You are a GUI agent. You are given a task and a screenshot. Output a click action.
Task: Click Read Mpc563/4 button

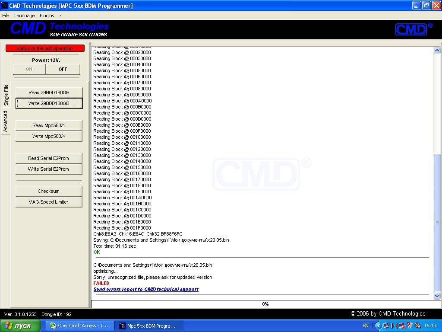(49, 125)
